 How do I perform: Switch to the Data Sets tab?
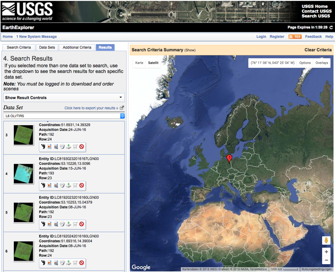click(x=47, y=47)
